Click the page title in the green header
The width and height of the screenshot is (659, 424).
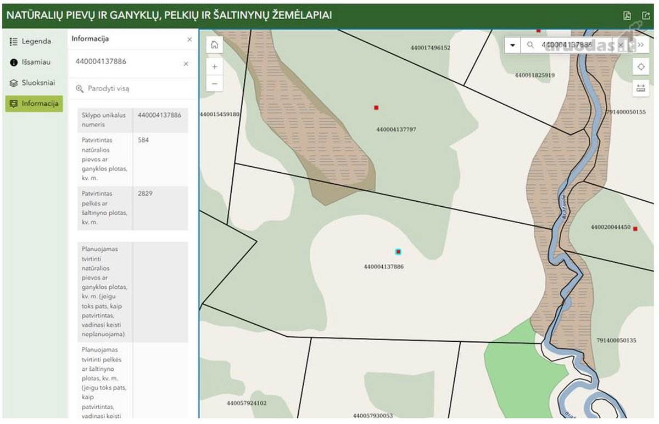pyautogui.click(x=169, y=15)
